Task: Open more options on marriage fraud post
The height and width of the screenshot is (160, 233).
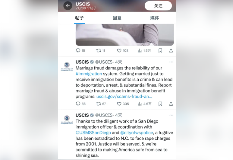Action: pos(171,62)
